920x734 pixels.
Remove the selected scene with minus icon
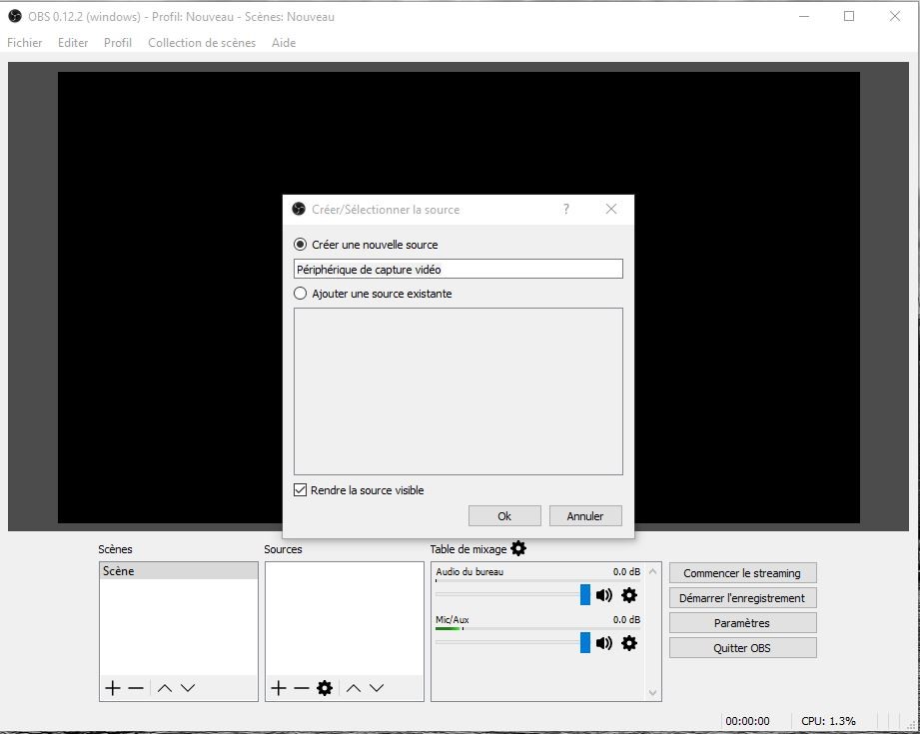click(x=136, y=688)
